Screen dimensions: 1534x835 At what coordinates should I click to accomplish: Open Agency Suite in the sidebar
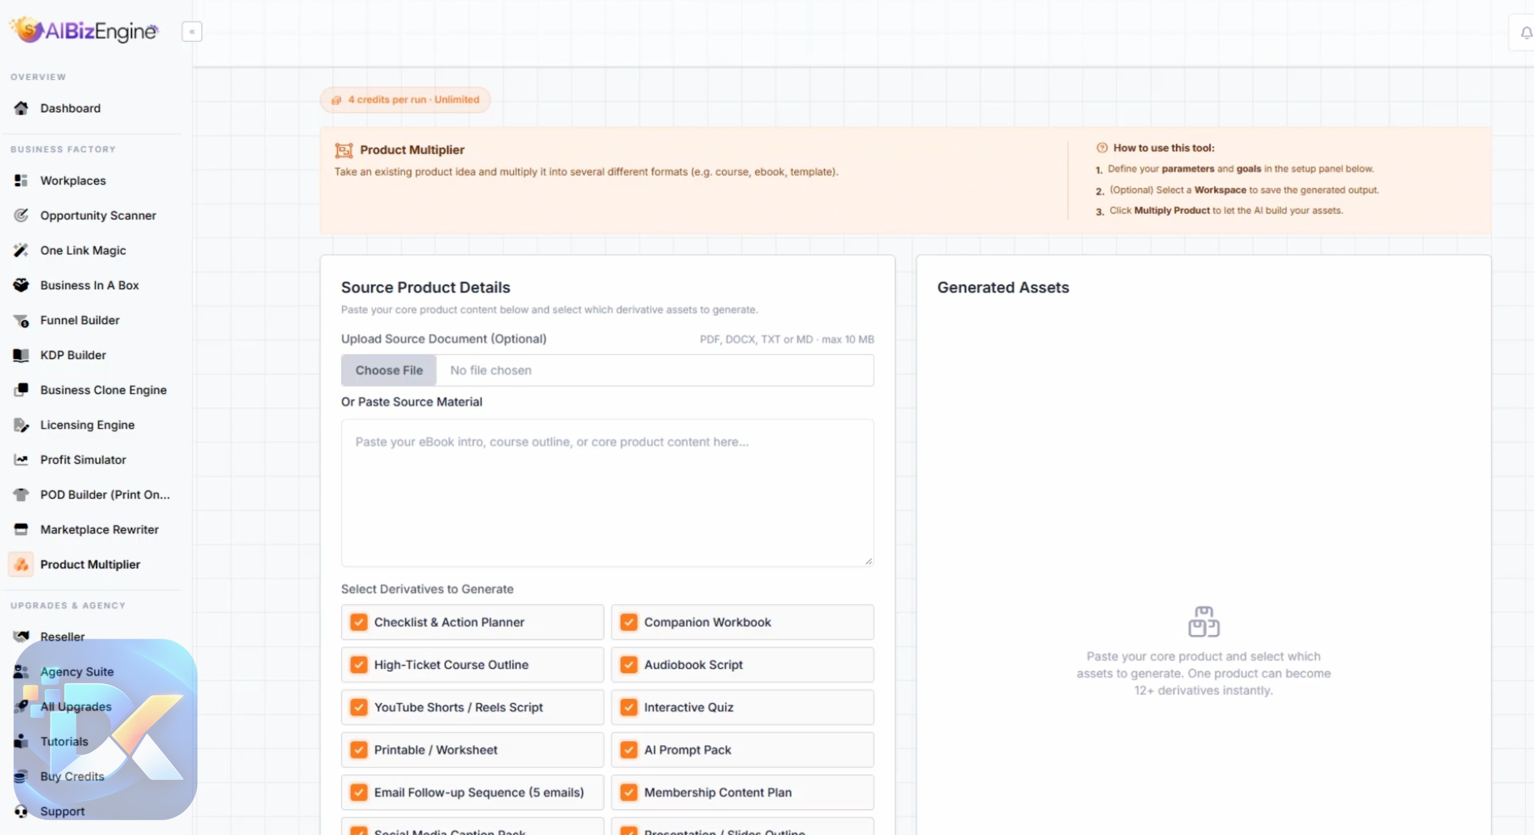(x=77, y=672)
